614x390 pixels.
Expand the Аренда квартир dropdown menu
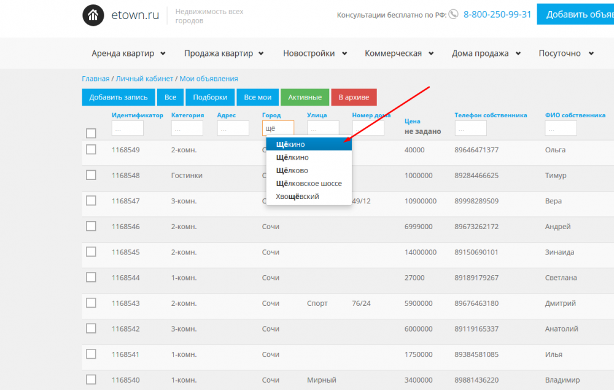click(128, 53)
